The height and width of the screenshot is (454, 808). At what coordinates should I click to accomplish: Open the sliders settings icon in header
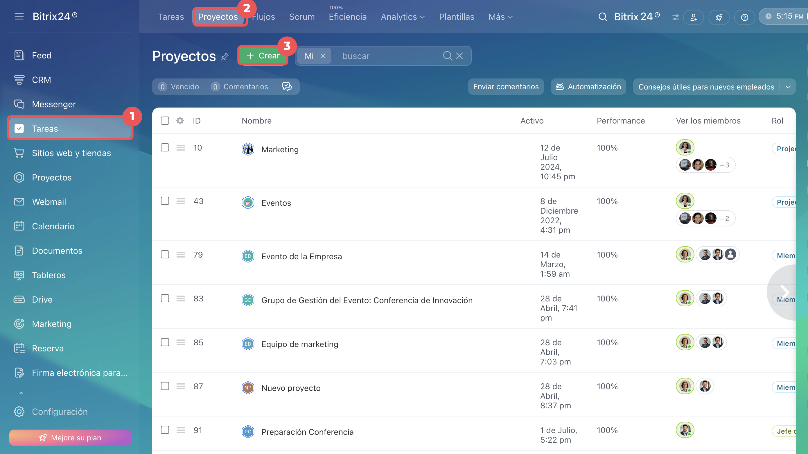(676, 17)
